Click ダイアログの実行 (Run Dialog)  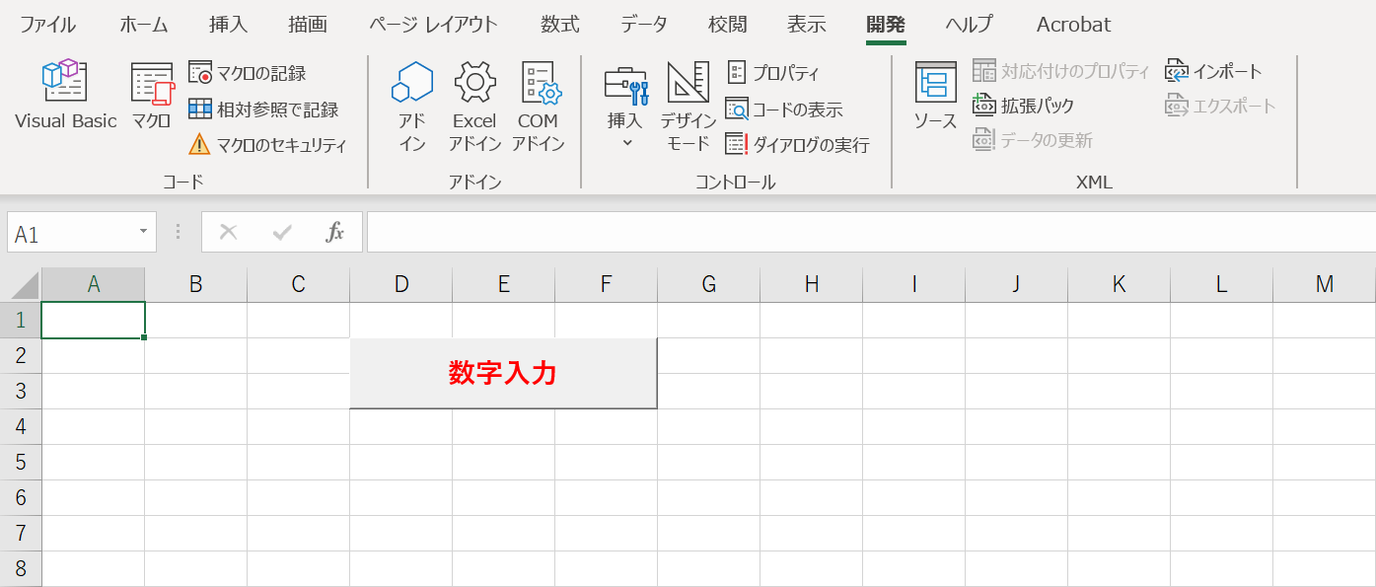tap(799, 143)
